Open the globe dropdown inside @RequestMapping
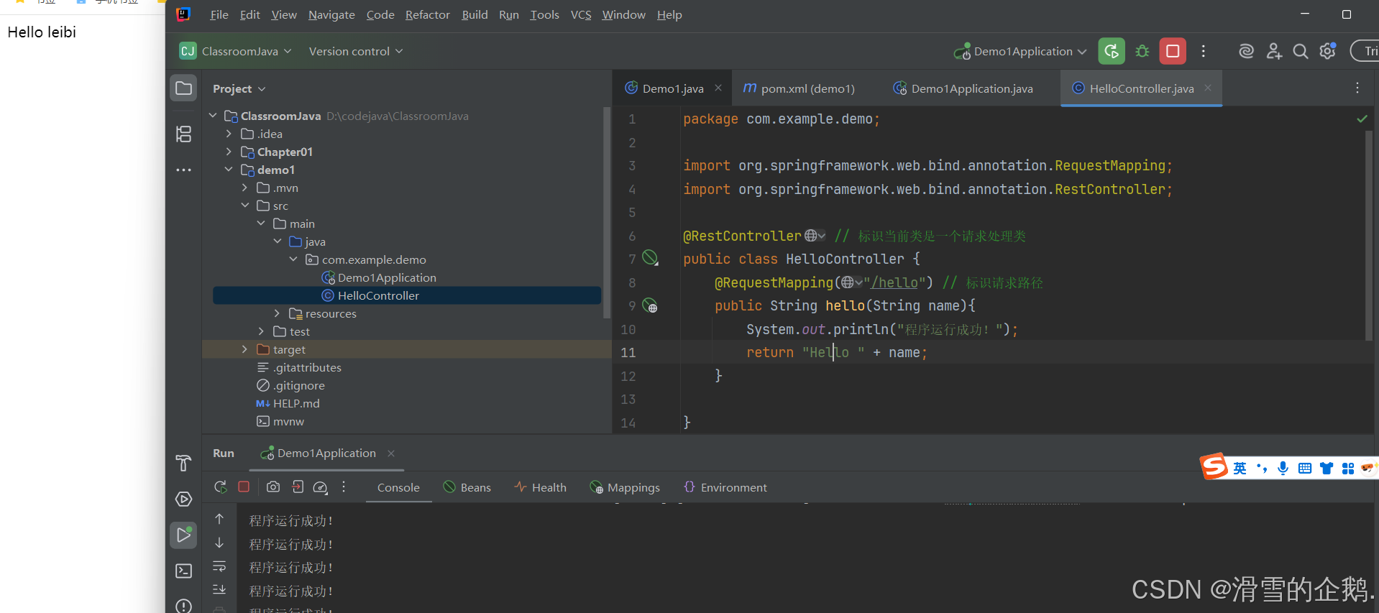 (852, 282)
